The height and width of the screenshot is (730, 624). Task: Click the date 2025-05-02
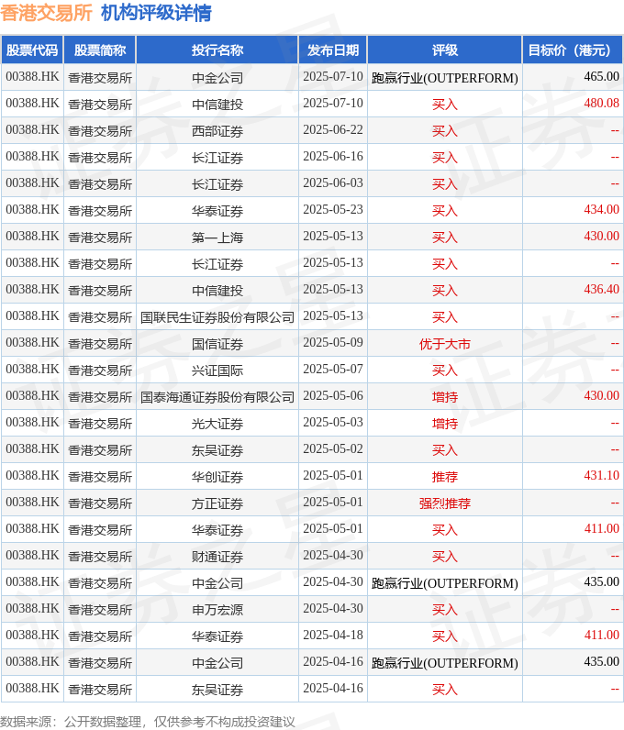pos(333,448)
